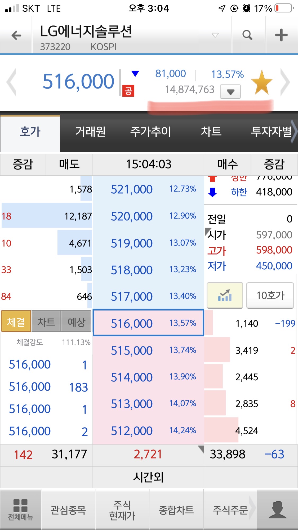Tap the 시가 597,000 value
Image resolution: width=298 pixels, height=530 pixels.
(274, 235)
